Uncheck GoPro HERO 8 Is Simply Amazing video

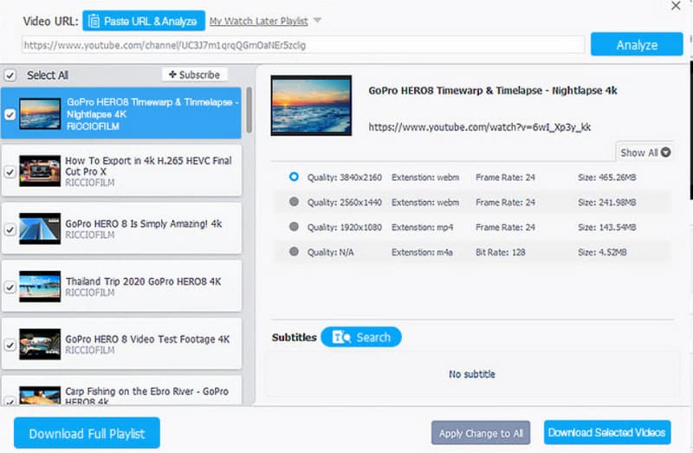pos(10,230)
